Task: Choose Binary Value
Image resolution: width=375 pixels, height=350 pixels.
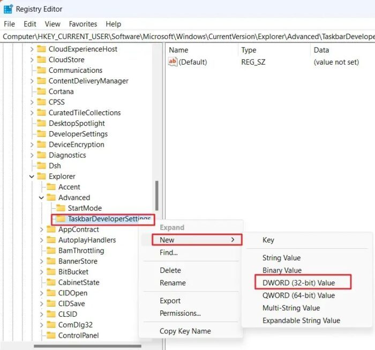Action: tap(282, 270)
